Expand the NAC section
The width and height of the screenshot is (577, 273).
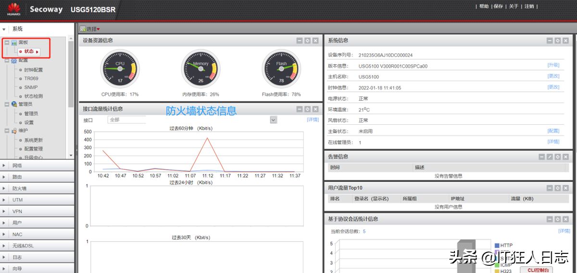[37, 235]
